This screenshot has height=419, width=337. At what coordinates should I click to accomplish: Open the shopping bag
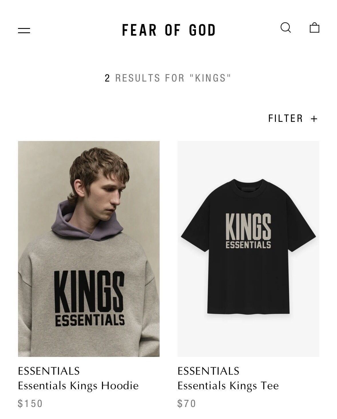[314, 27]
